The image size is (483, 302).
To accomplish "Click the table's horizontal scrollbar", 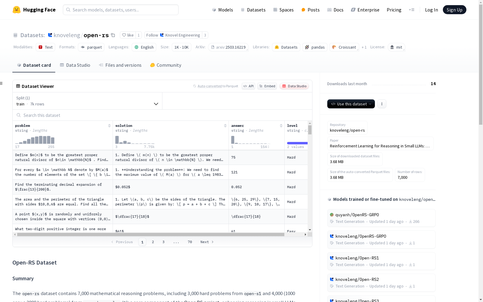I will [151, 234].
